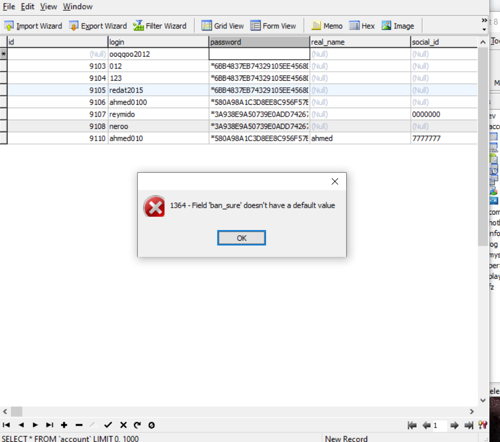Go to next page arrow

[x=455, y=425]
